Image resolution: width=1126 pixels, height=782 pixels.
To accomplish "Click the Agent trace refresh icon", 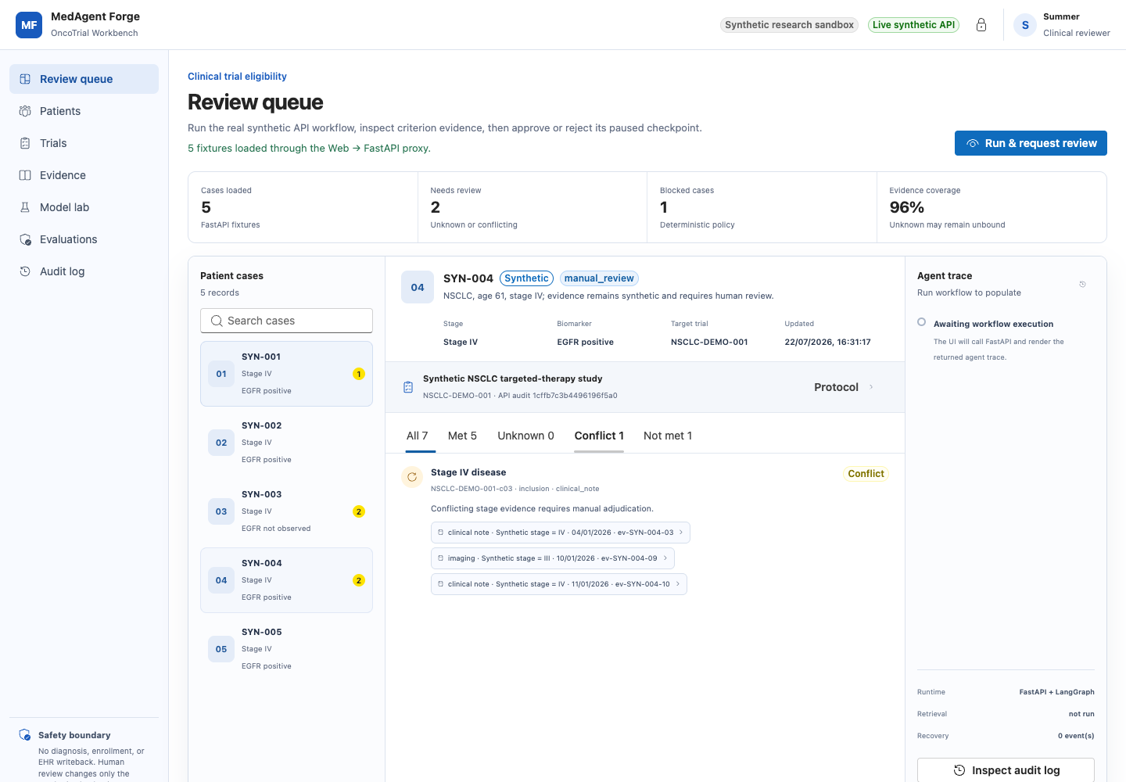I will coord(1082,284).
